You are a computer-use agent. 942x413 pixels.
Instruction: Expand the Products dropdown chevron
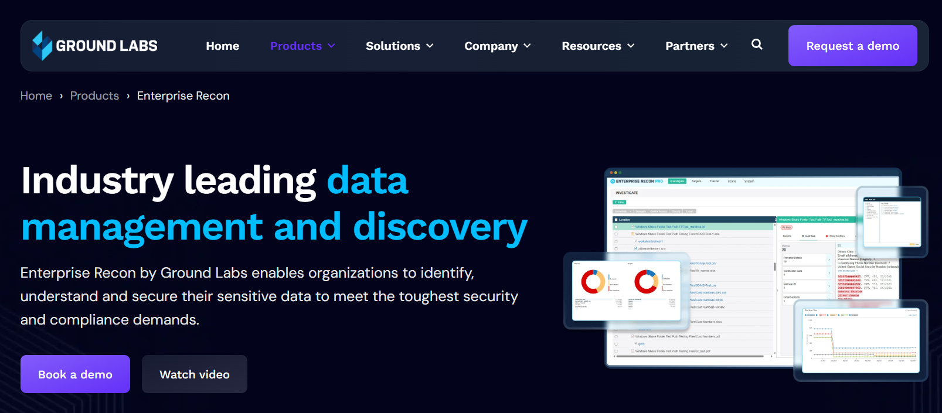point(331,46)
